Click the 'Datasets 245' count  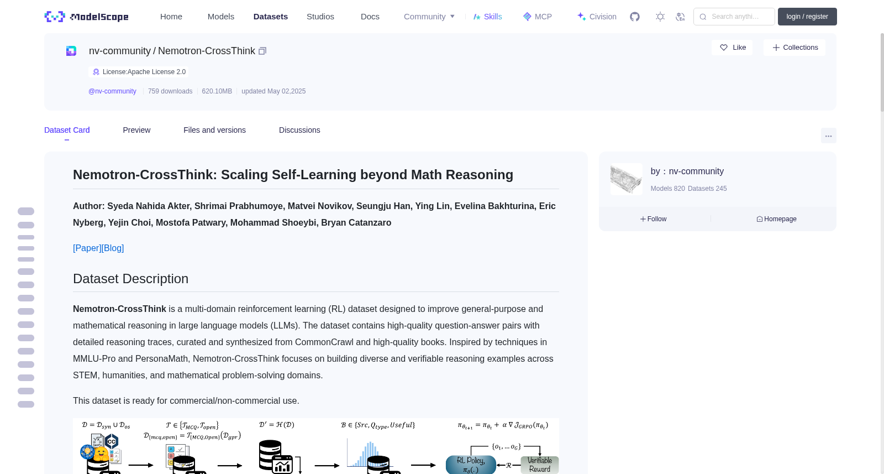[x=707, y=189]
